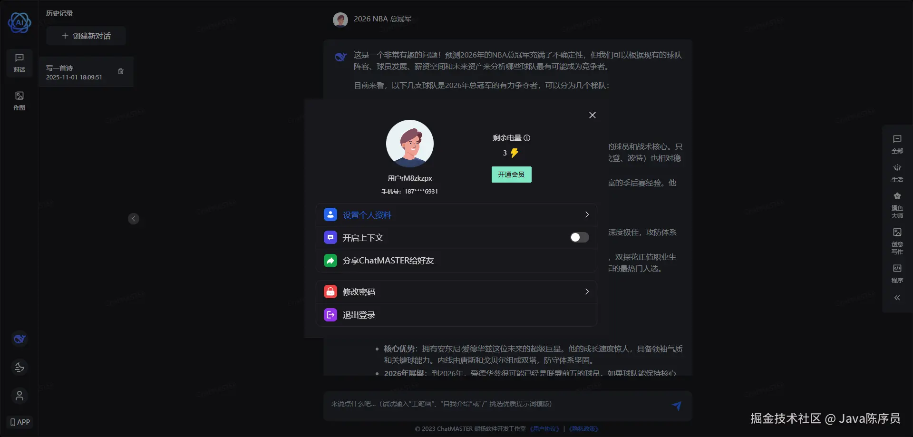Open the 写一首诗 history conversation

click(86, 72)
